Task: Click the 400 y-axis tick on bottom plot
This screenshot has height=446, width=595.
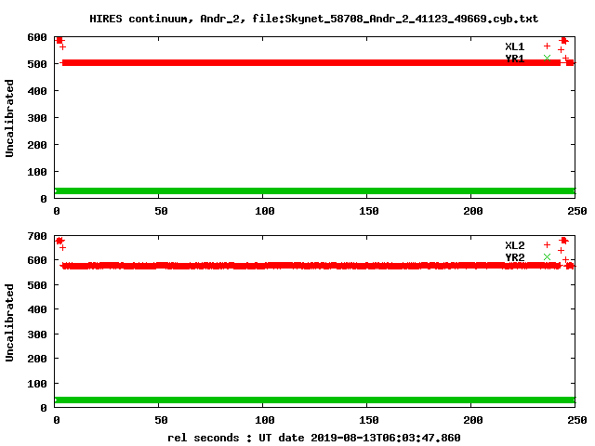Action: pyautogui.click(x=37, y=309)
